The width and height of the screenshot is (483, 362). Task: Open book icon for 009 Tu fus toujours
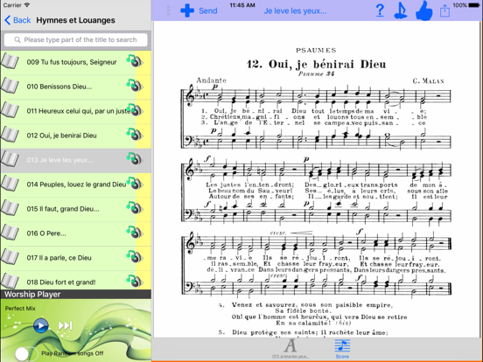coord(10,61)
